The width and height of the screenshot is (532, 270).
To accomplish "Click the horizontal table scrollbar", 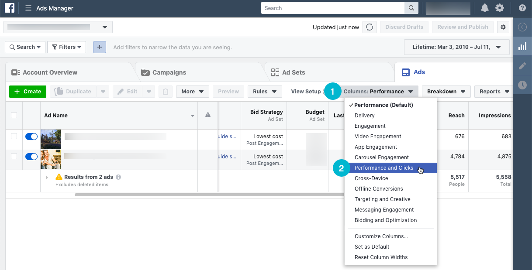I will (x=210, y=195).
